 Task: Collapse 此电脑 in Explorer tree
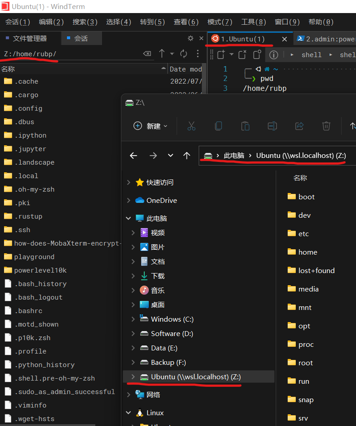click(129, 218)
